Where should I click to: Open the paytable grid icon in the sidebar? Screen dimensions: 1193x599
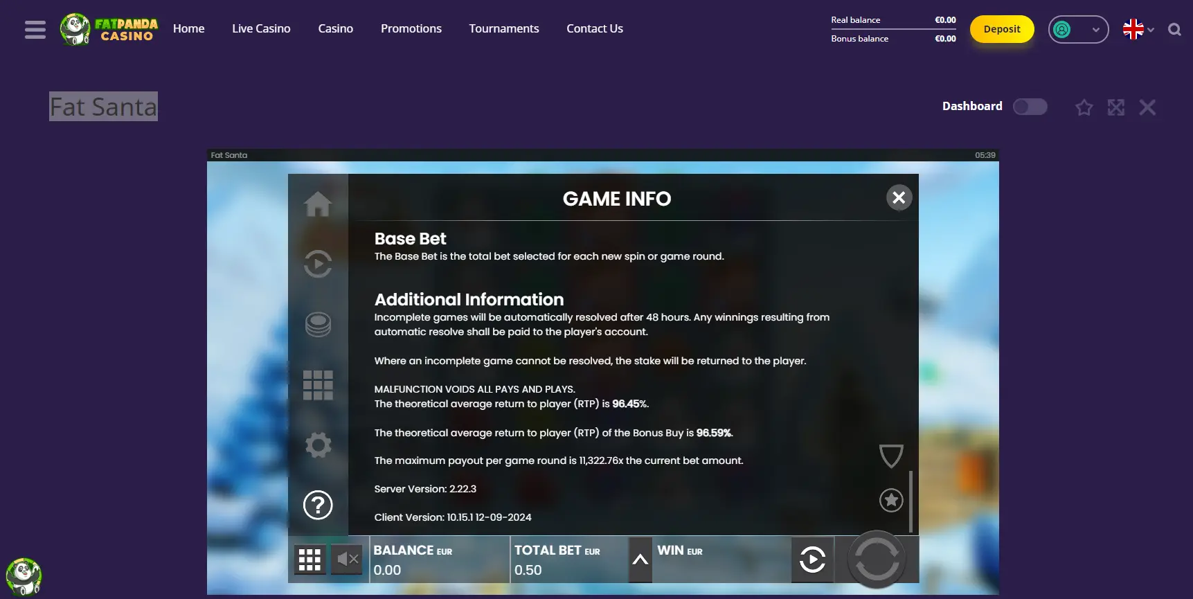318,384
